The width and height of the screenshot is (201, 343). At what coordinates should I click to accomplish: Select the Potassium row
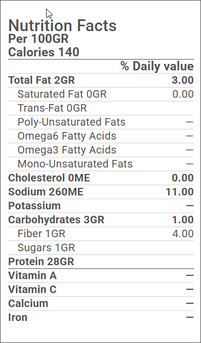pos(101,206)
